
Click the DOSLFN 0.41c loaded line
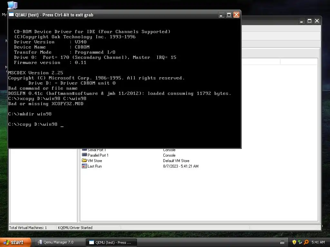tap(120, 93)
